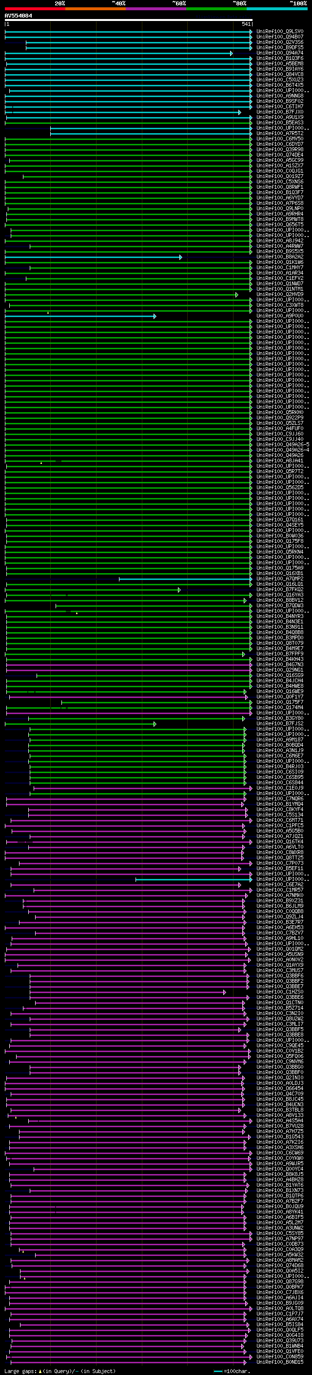Click the arrowhead ending the Q94A74 alignment

coord(231,53)
